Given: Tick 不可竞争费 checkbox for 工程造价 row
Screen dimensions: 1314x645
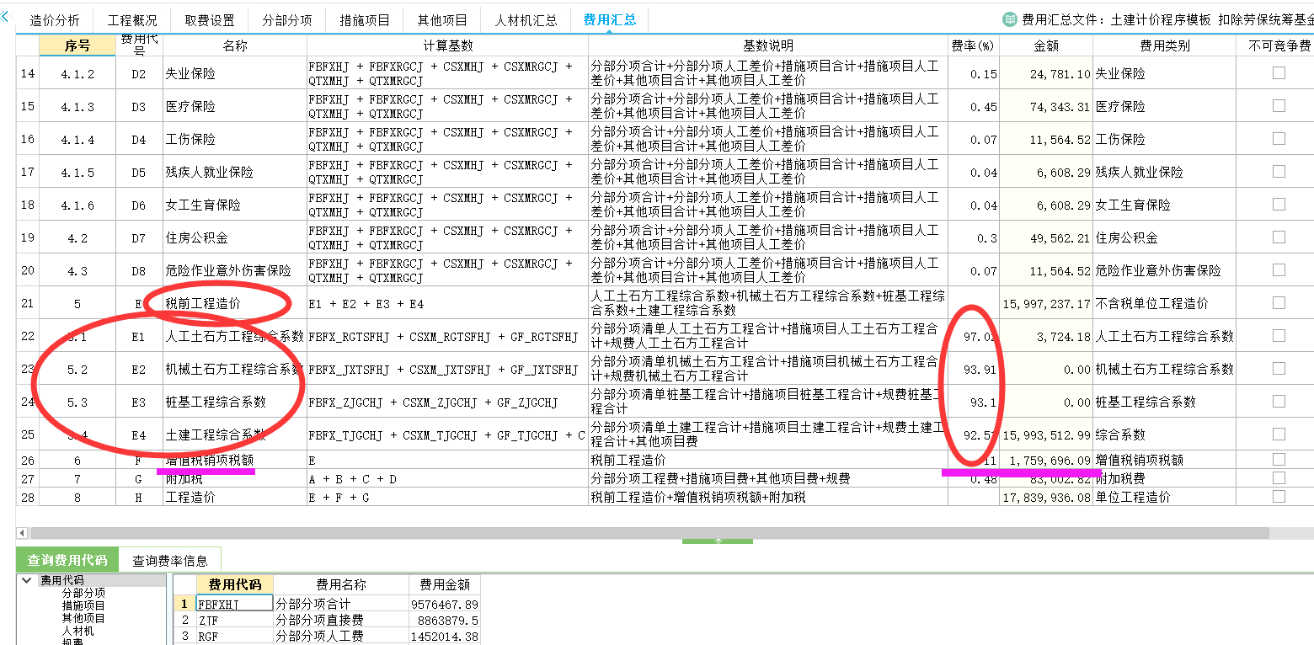Looking at the screenshot, I should click(1279, 497).
